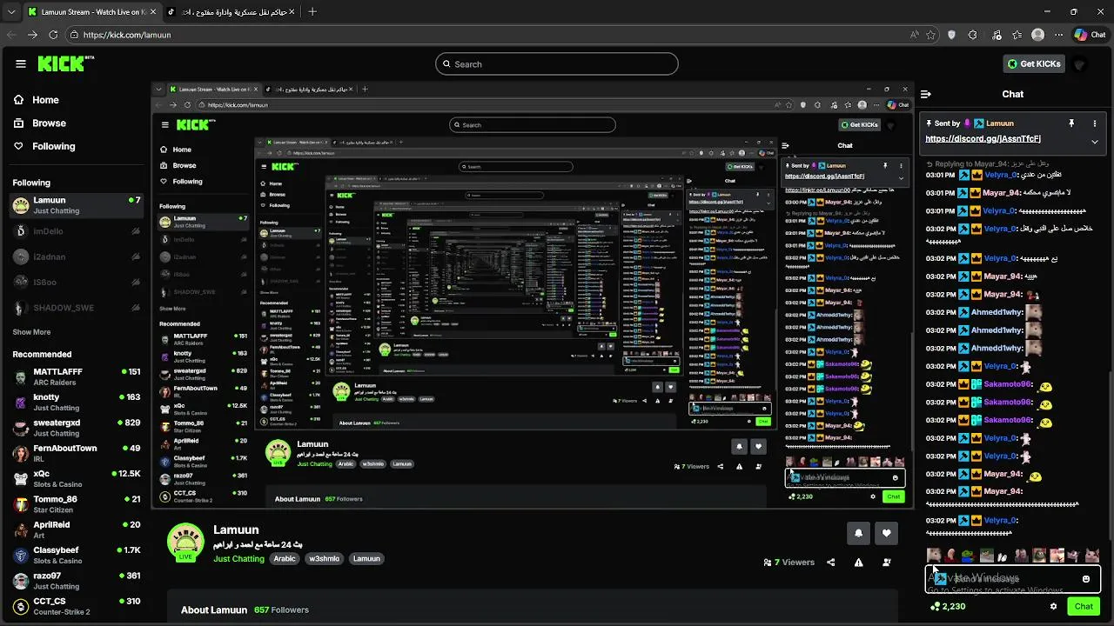Click the user icon right of the large report triangle
This screenshot has height=626, width=1114.
[x=886, y=563]
